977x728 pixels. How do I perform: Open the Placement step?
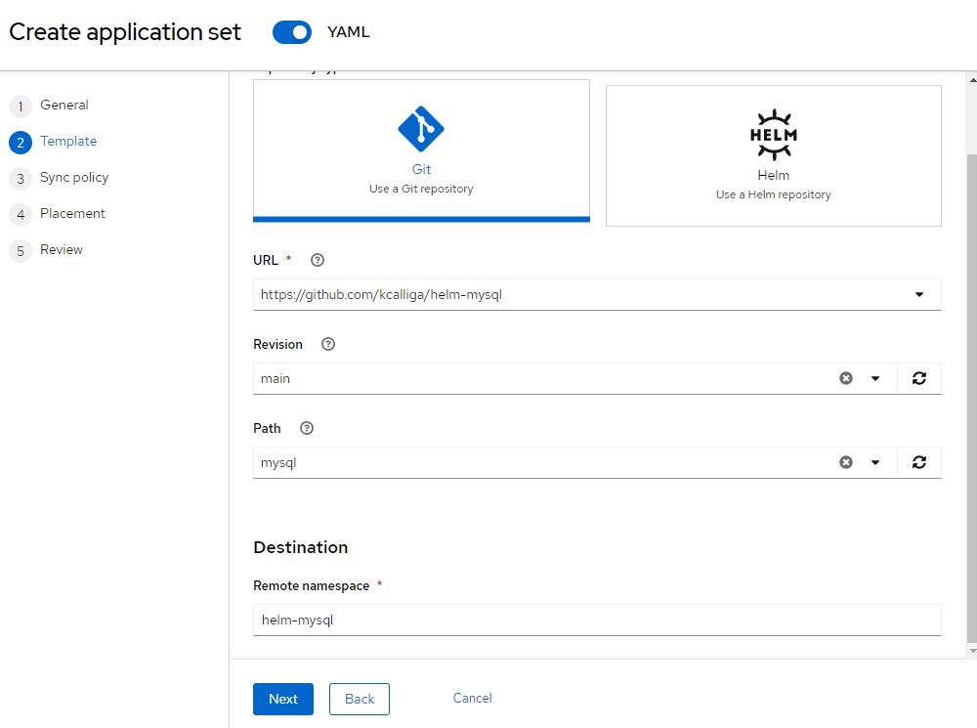click(x=72, y=214)
